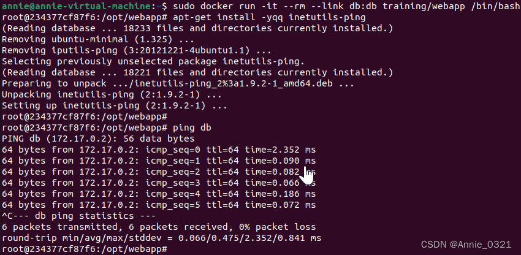This screenshot has width=521, height=255.
Task: Click the 'PING db (172.17.0.2)' header line
Action: click(98, 139)
